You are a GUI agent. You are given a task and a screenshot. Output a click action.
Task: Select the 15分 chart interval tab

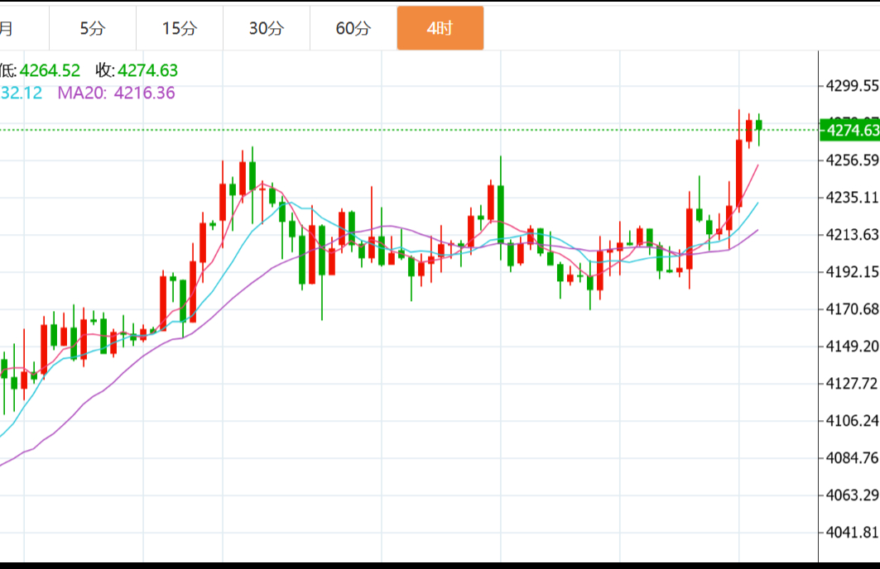click(180, 28)
